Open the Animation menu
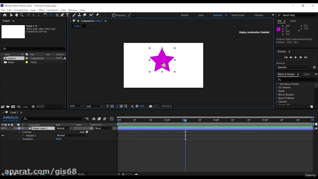 [x=53, y=10]
